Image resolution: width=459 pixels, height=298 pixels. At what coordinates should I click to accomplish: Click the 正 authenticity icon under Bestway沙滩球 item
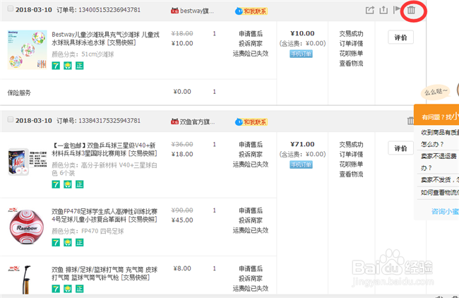79,66
